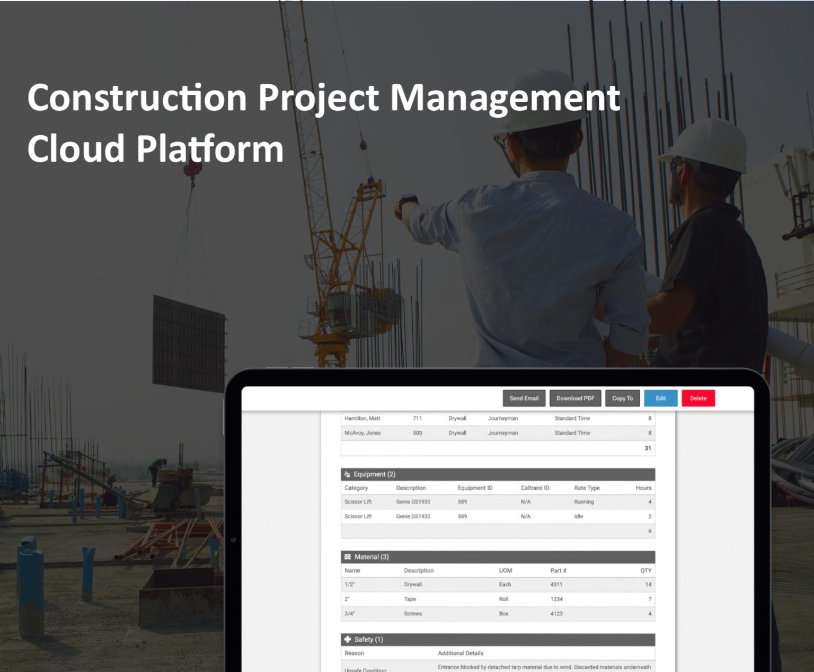
Task: Select the Scissor Lift Running row
Action: (497, 502)
